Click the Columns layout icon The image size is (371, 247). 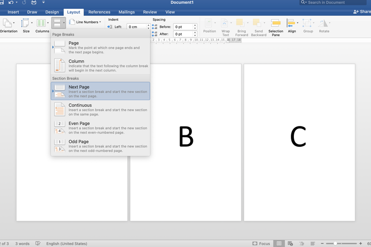(x=42, y=24)
